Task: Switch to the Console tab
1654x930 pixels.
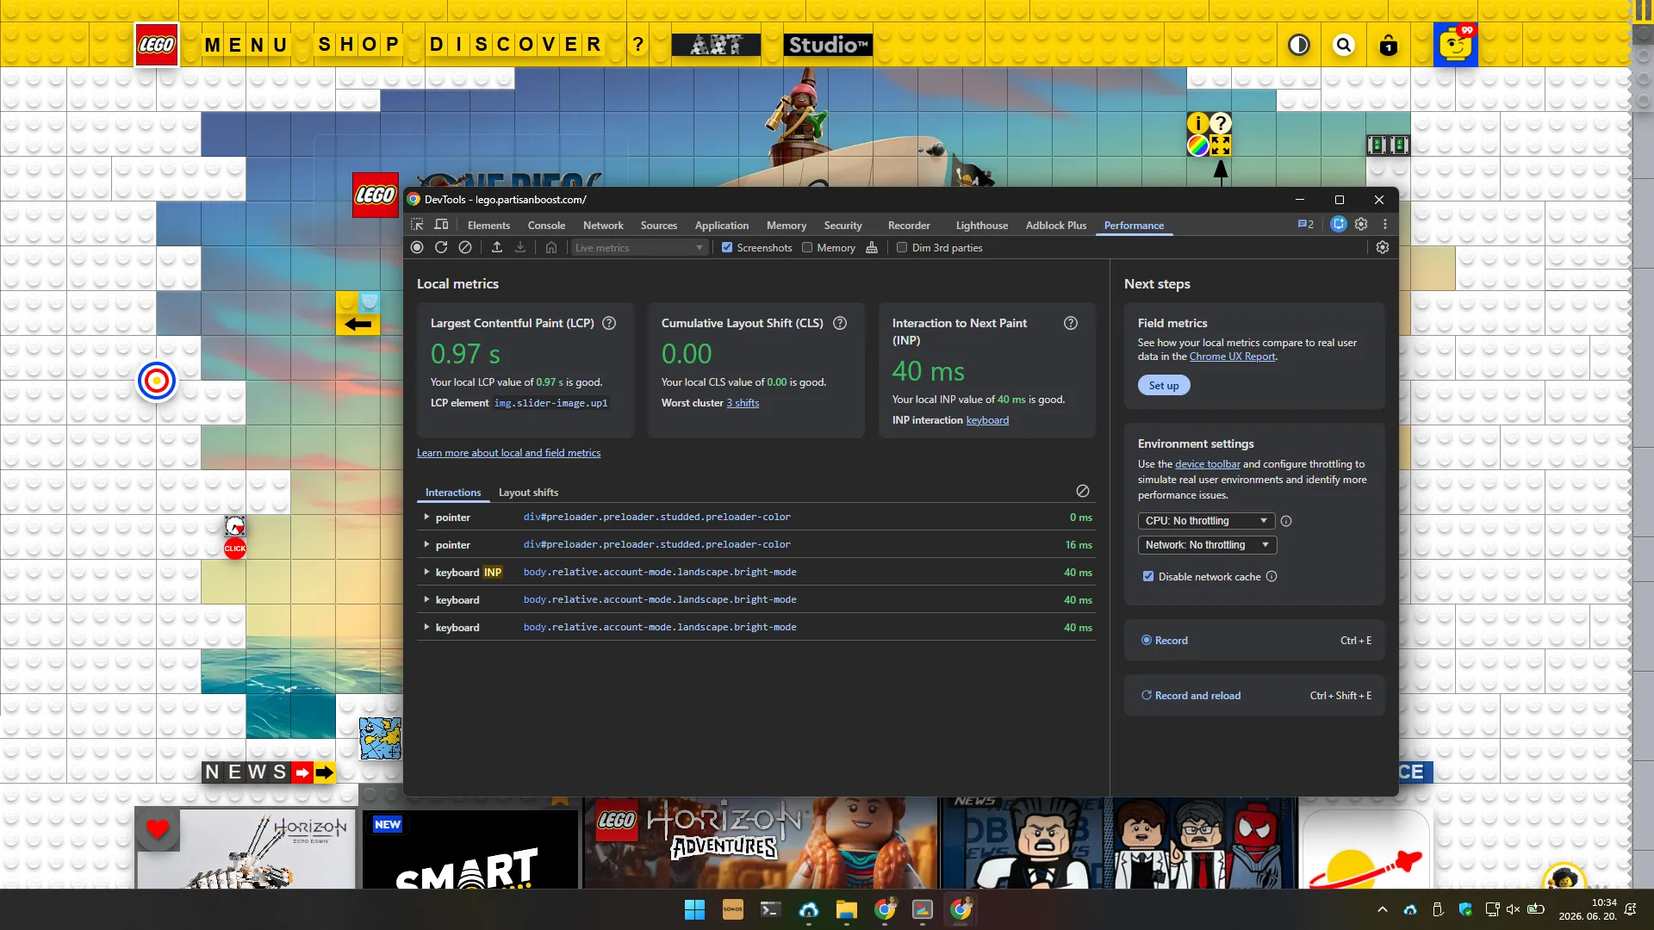Action: [x=546, y=226]
